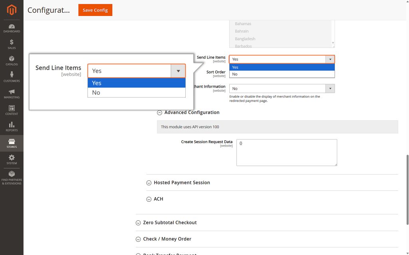Viewport: 409px width, 255px height.
Task: View the Customers section
Action: tap(12, 78)
